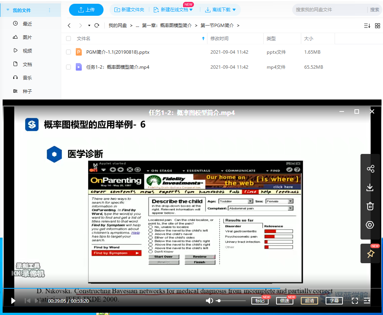Mute the video volume
383x315 pixels.
pos(209,301)
